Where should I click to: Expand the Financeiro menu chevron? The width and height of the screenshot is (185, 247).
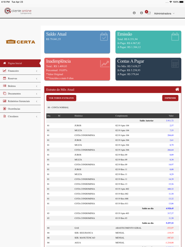[37, 71]
